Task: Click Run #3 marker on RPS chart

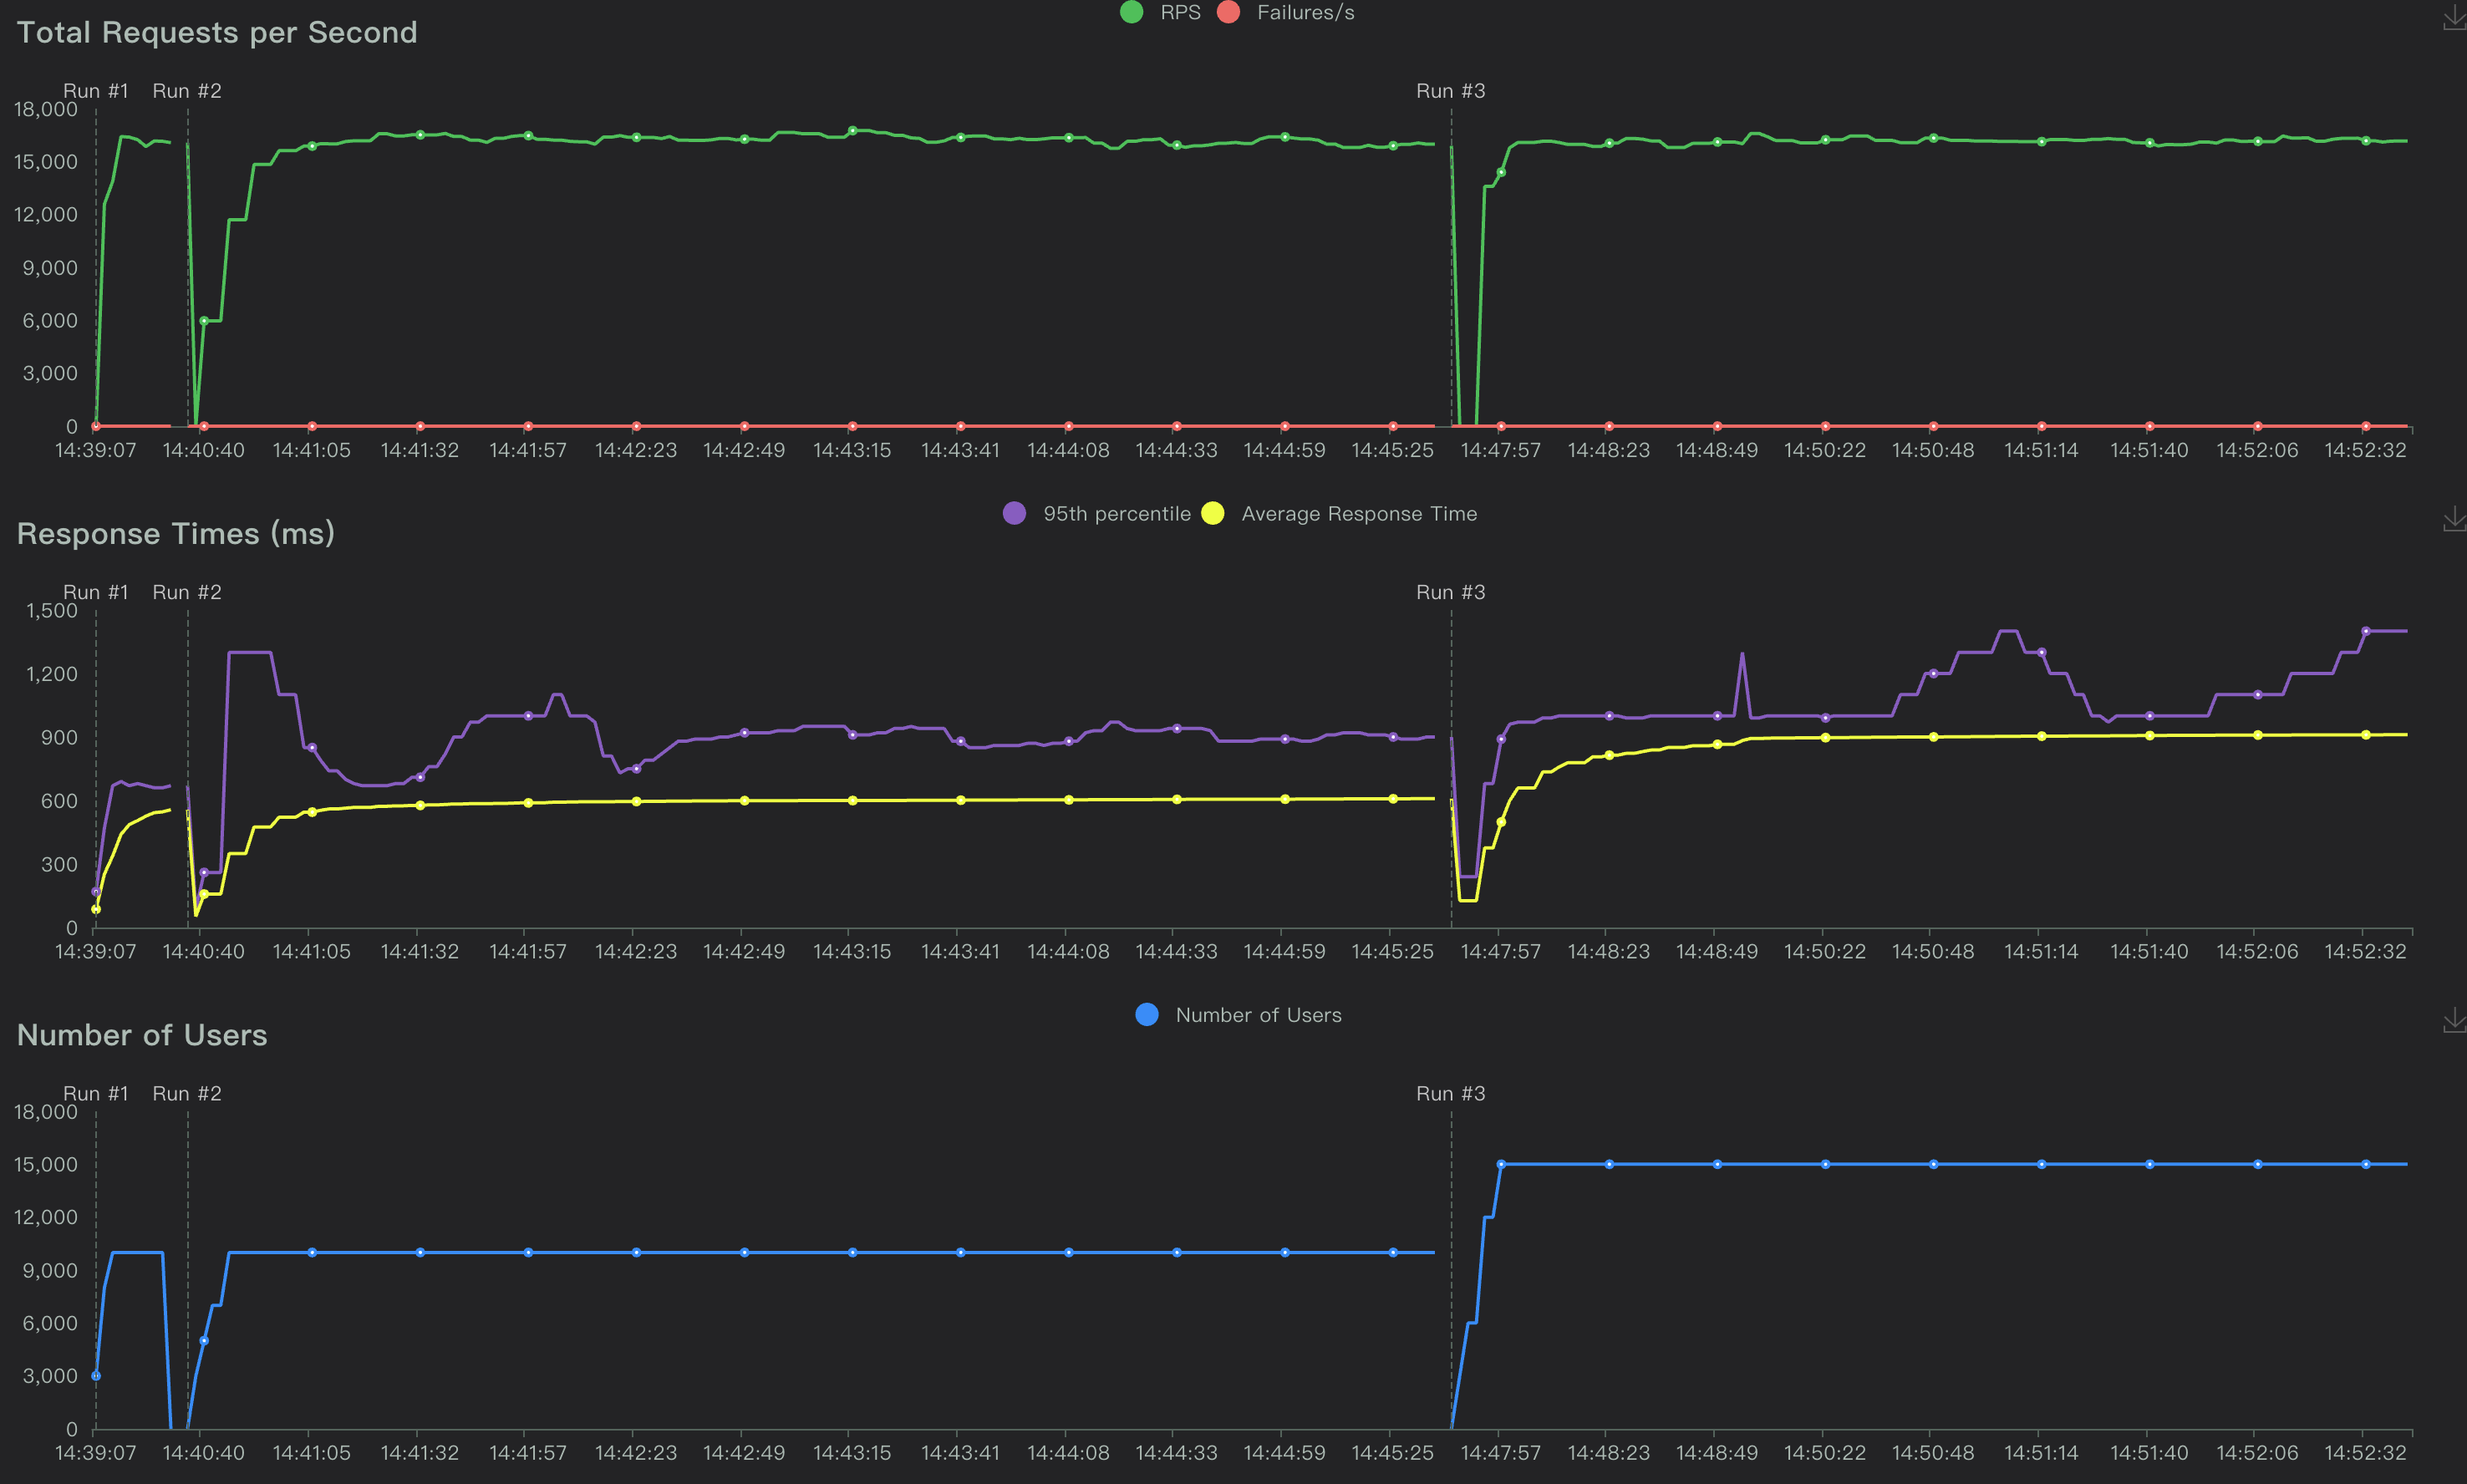Action: tap(1450, 91)
